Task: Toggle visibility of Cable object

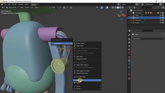Action: (160, 15)
